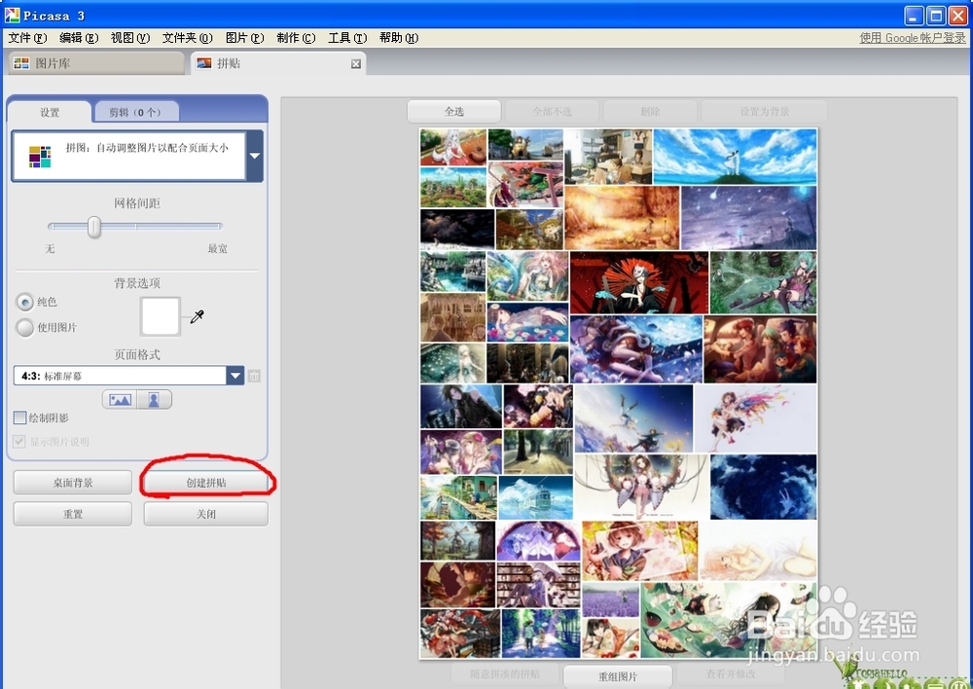Switch to the 图片库 tab
973x689 pixels.
pos(96,63)
